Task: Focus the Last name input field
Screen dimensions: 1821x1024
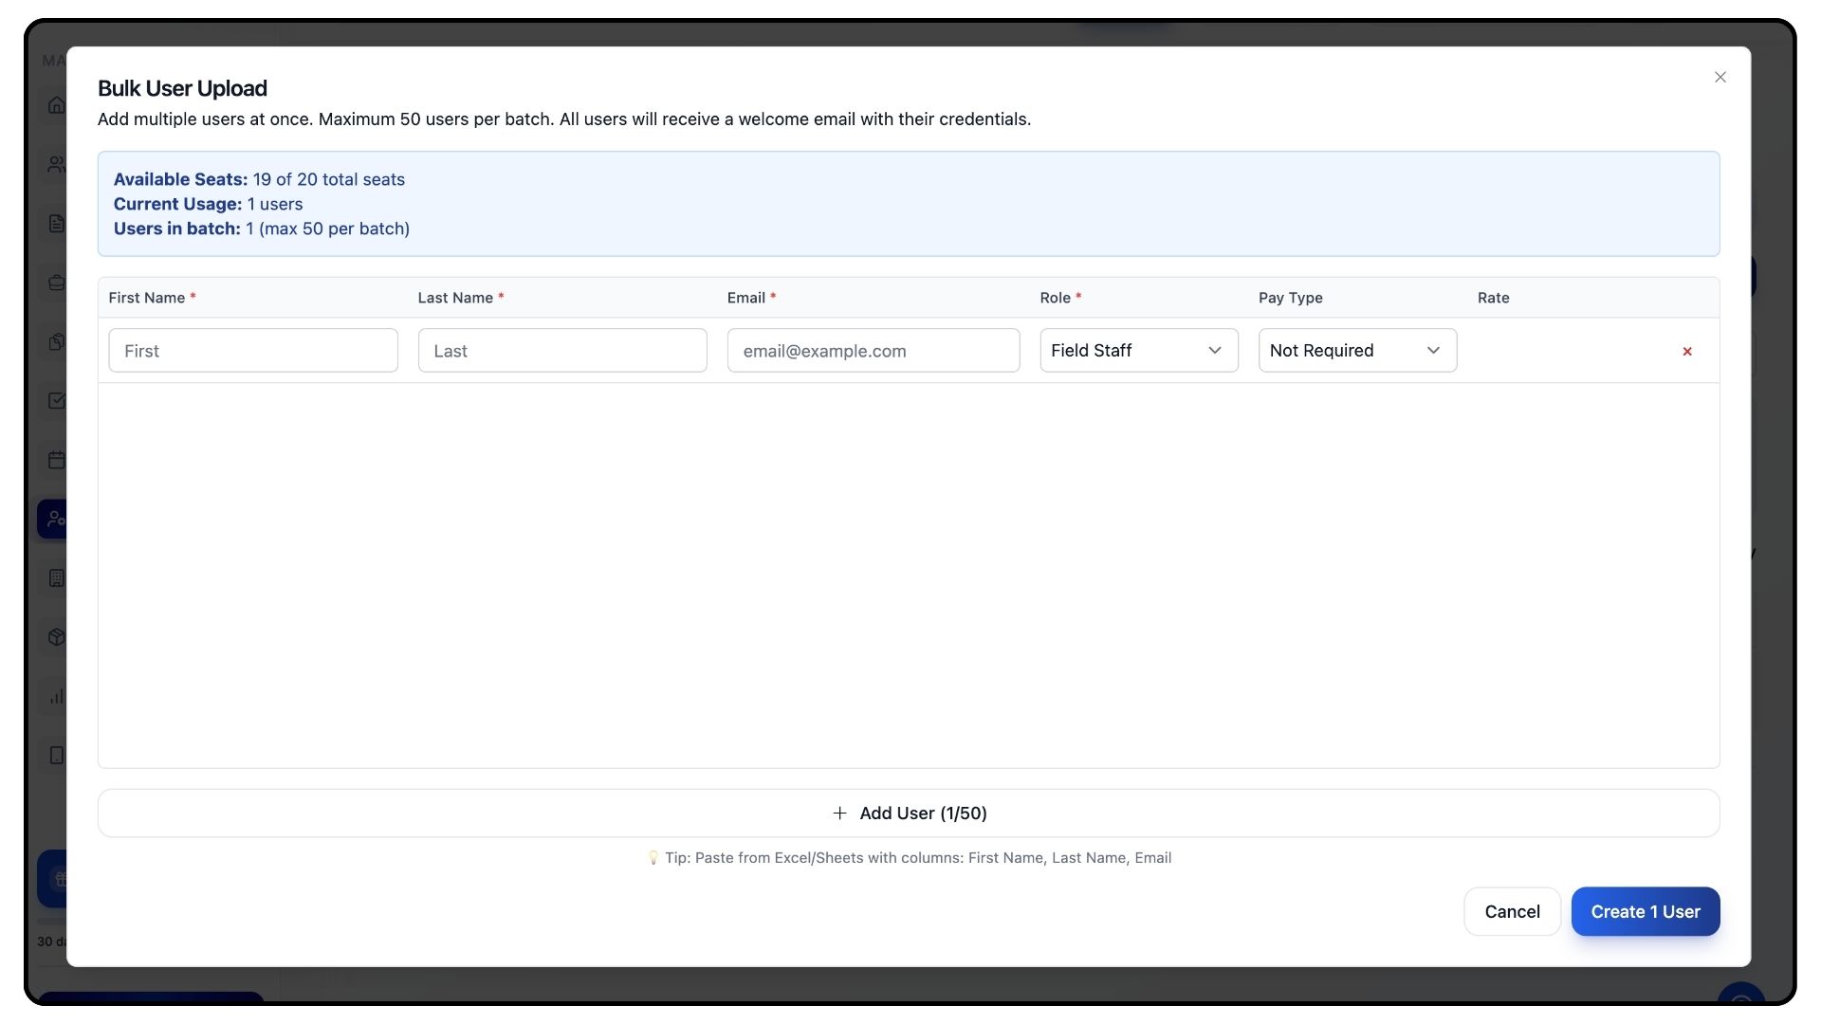Action: (562, 351)
